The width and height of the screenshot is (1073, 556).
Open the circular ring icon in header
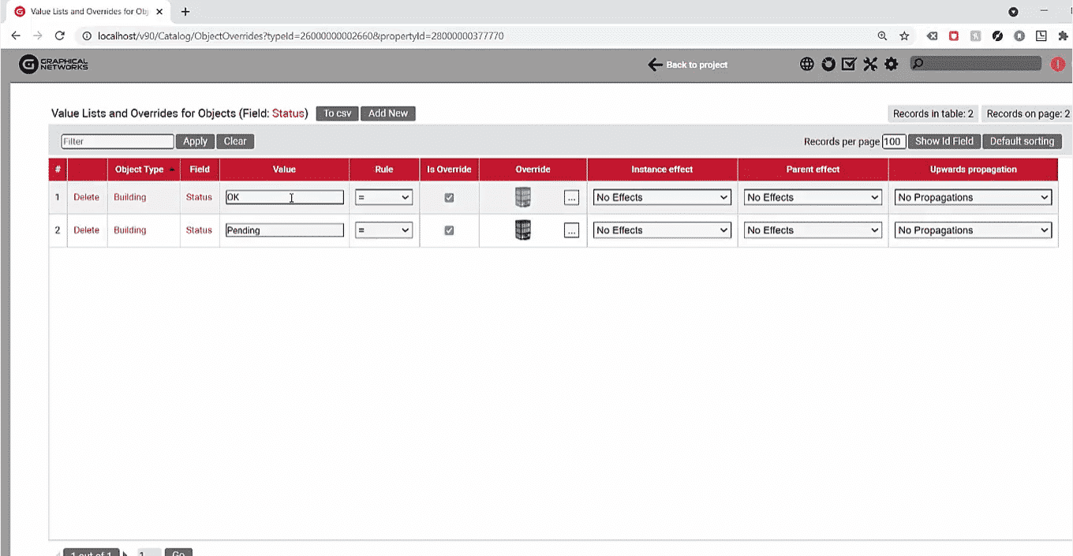point(828,65)
